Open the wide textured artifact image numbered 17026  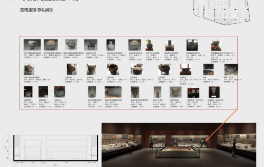tap(113, 92)
